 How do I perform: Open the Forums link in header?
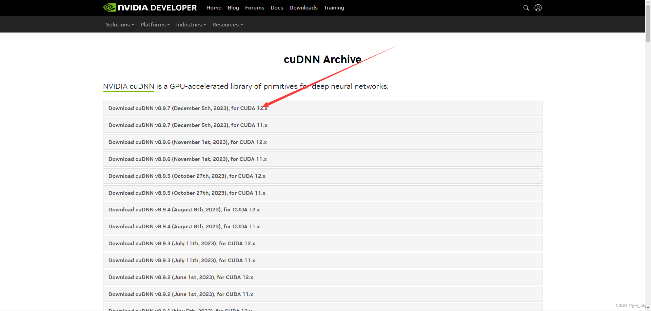click(x=255, y=7)
